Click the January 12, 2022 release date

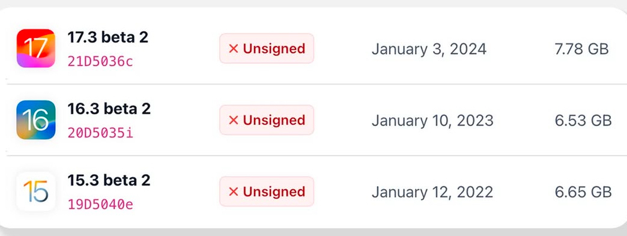click(x=432, y=192)
